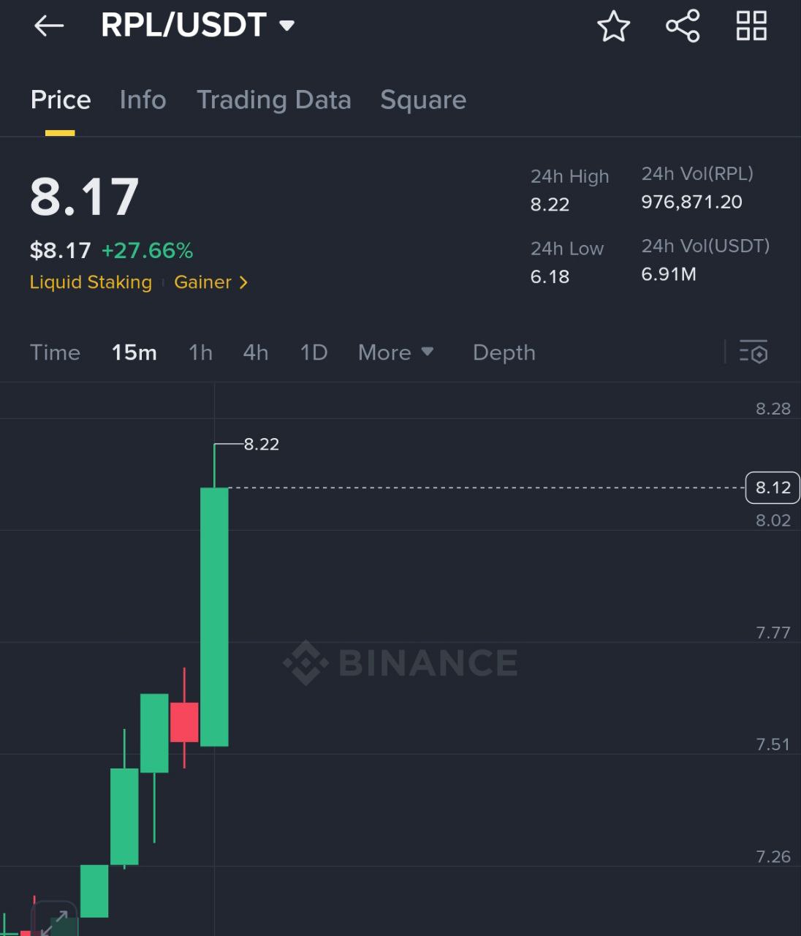The height and width of the screenshot is (936, 801).
Task: Switch to the Price tab
Action: pyautogui.click(x=61, y=99)
